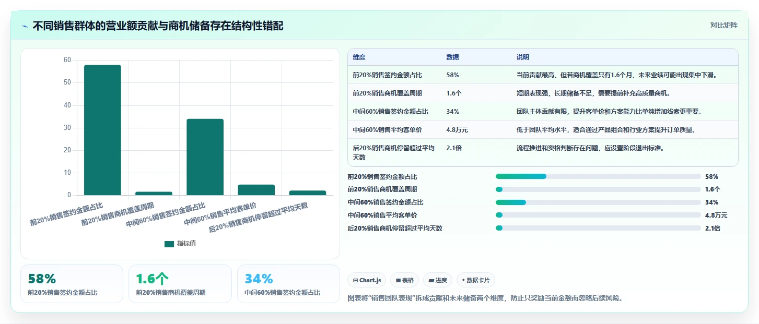The image size is (759, 324).
Task: Click the 1.6个 progress bar
Action: 598,189
